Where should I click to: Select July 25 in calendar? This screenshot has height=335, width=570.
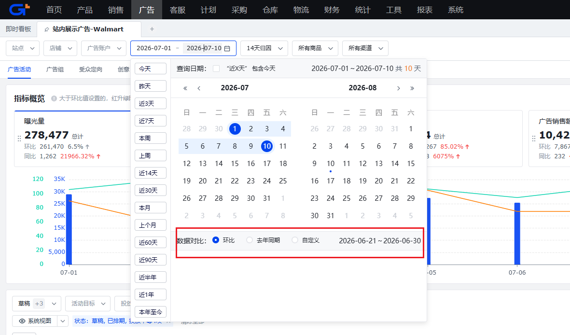click(x=283, y=181)
